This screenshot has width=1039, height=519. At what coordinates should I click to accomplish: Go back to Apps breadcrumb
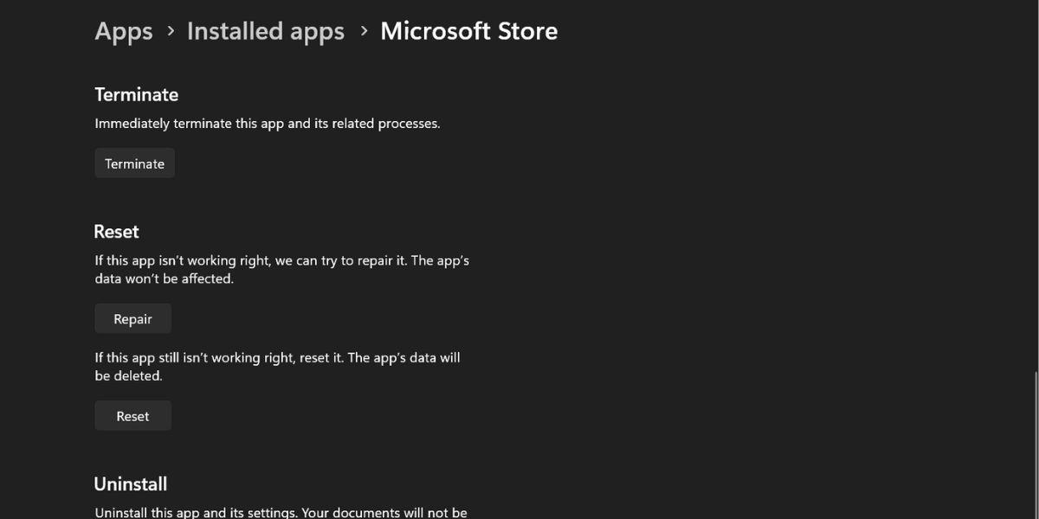tap(124, 31)
